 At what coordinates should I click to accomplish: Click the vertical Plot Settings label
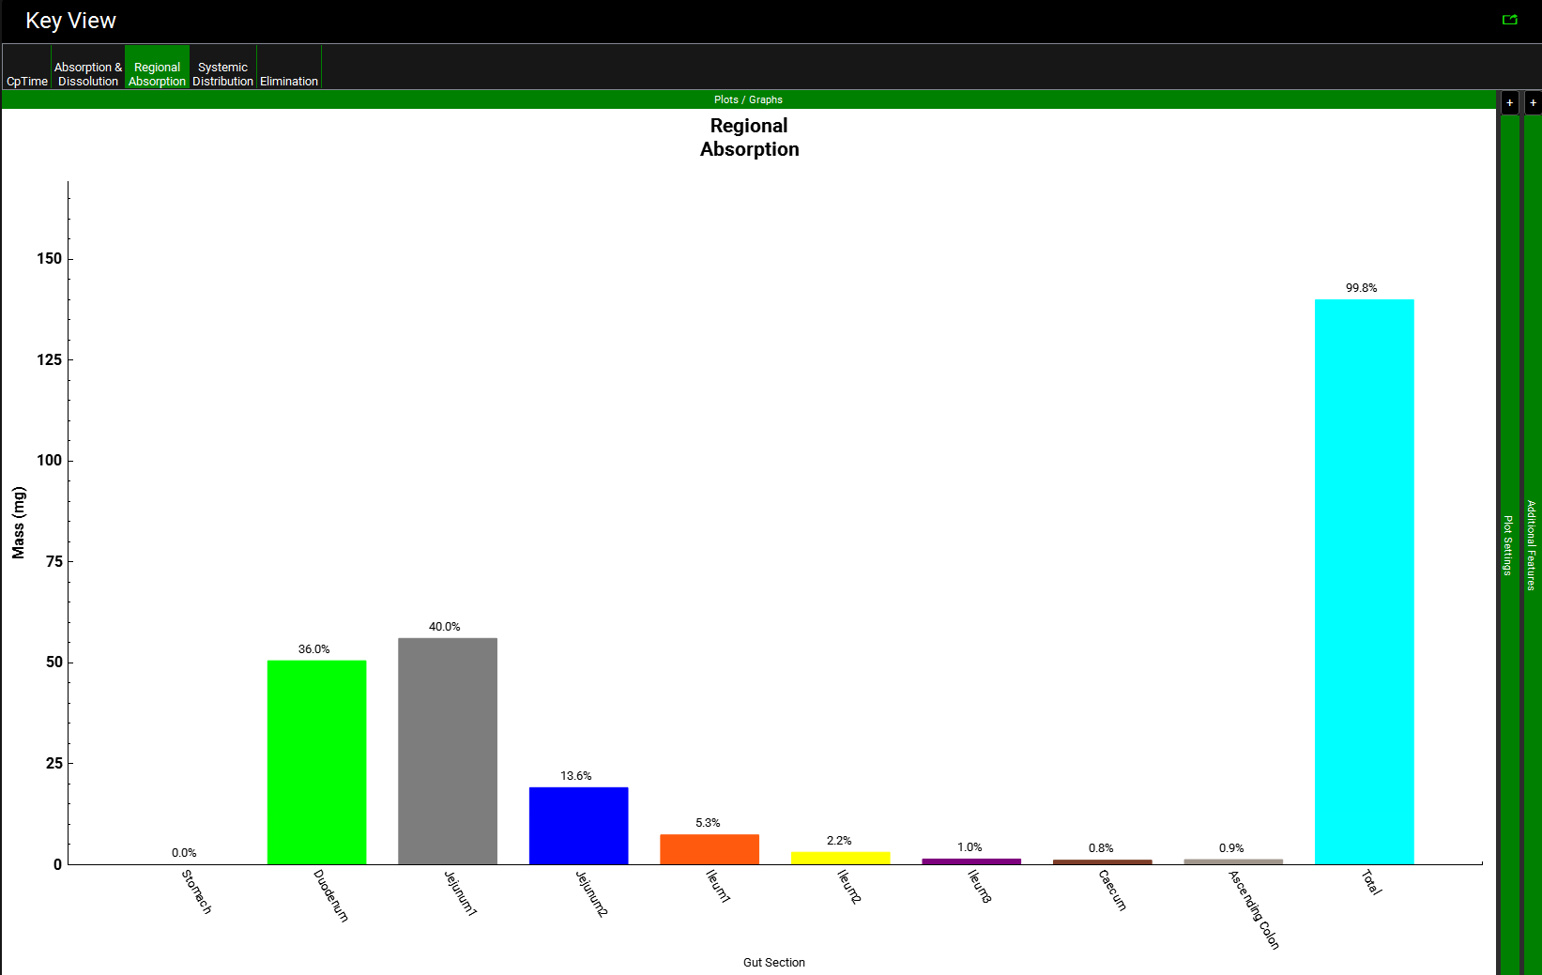coord(1508,544)
